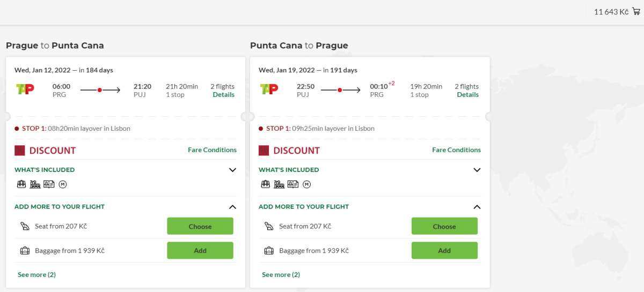Click the ticket/boarding-pass icon in the return flight included items

pyautogui.click(x=293, y=184)
